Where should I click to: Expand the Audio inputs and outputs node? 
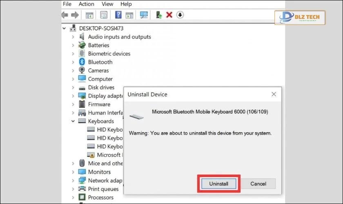pos(73,37)
